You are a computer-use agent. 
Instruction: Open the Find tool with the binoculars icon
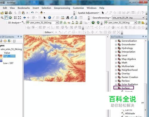(68, 18)
